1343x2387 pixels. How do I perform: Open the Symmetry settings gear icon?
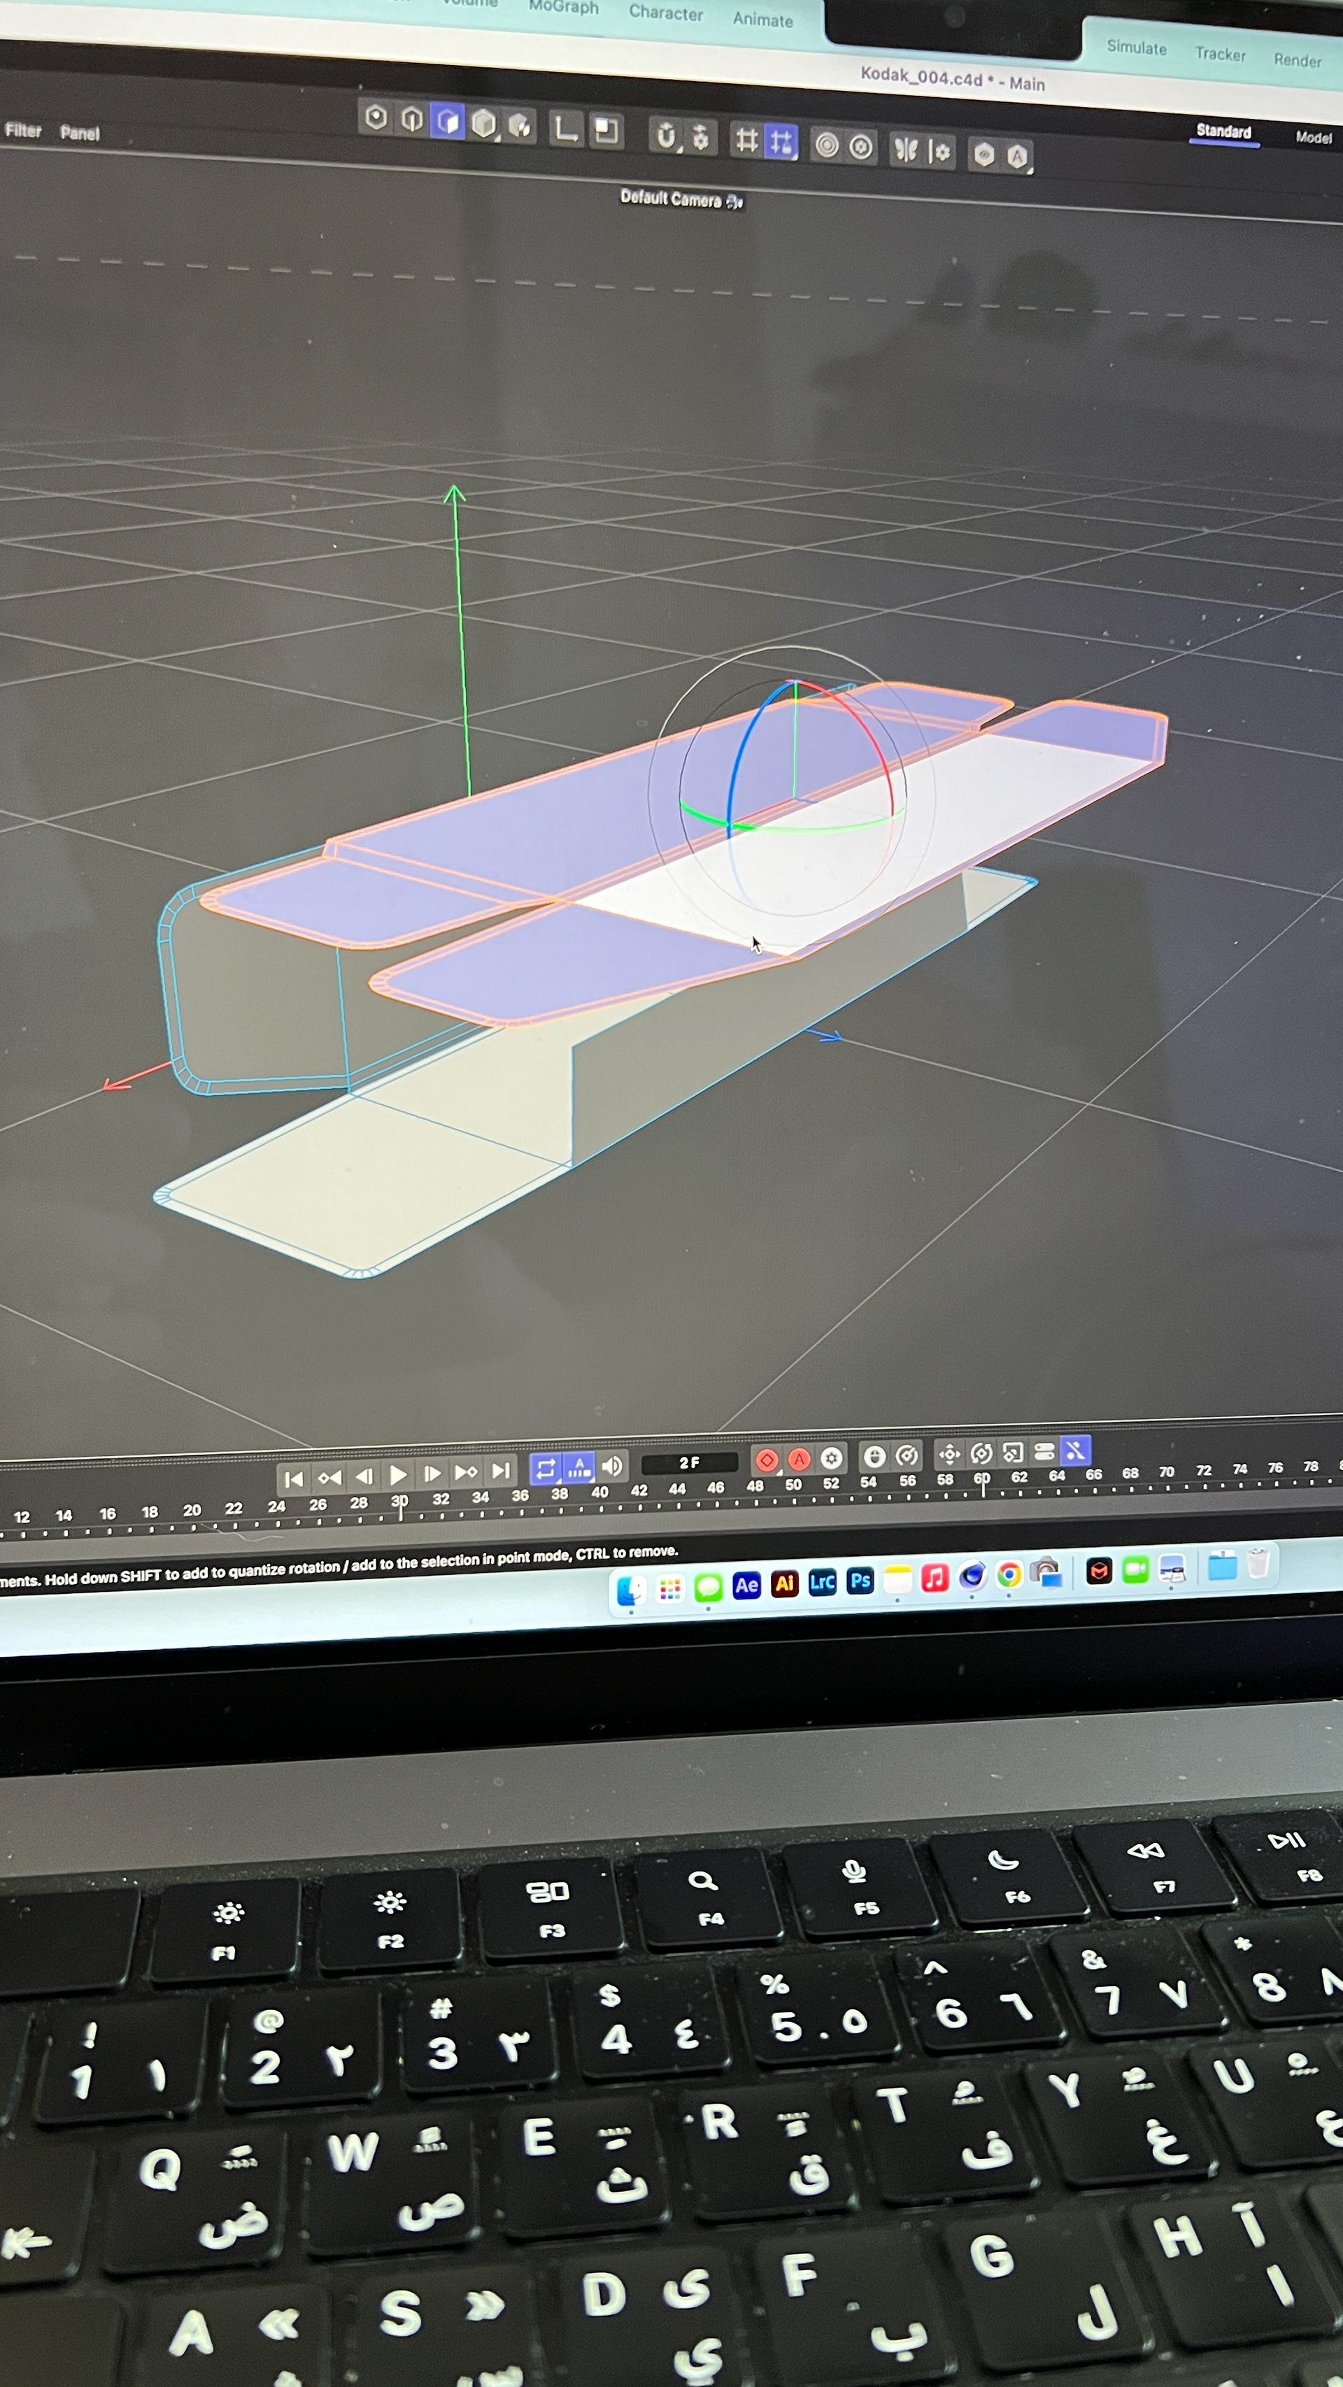tap(940, 152)
